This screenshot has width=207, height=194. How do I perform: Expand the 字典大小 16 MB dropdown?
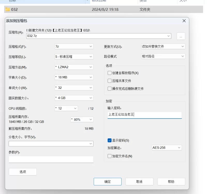point(74,77)
